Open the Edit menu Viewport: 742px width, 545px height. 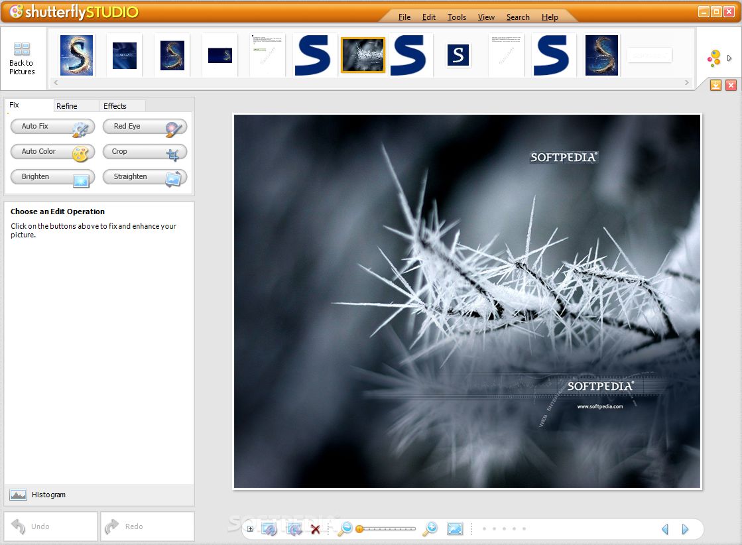point(429,17)
